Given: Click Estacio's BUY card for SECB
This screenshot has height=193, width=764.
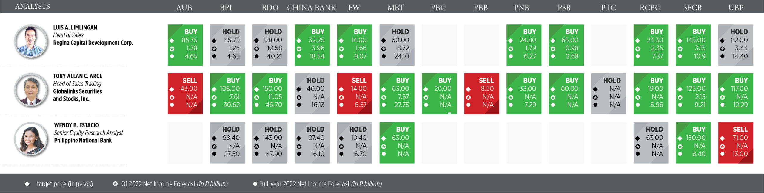Looking at the screenshot, I should click(x=693, y=143).
